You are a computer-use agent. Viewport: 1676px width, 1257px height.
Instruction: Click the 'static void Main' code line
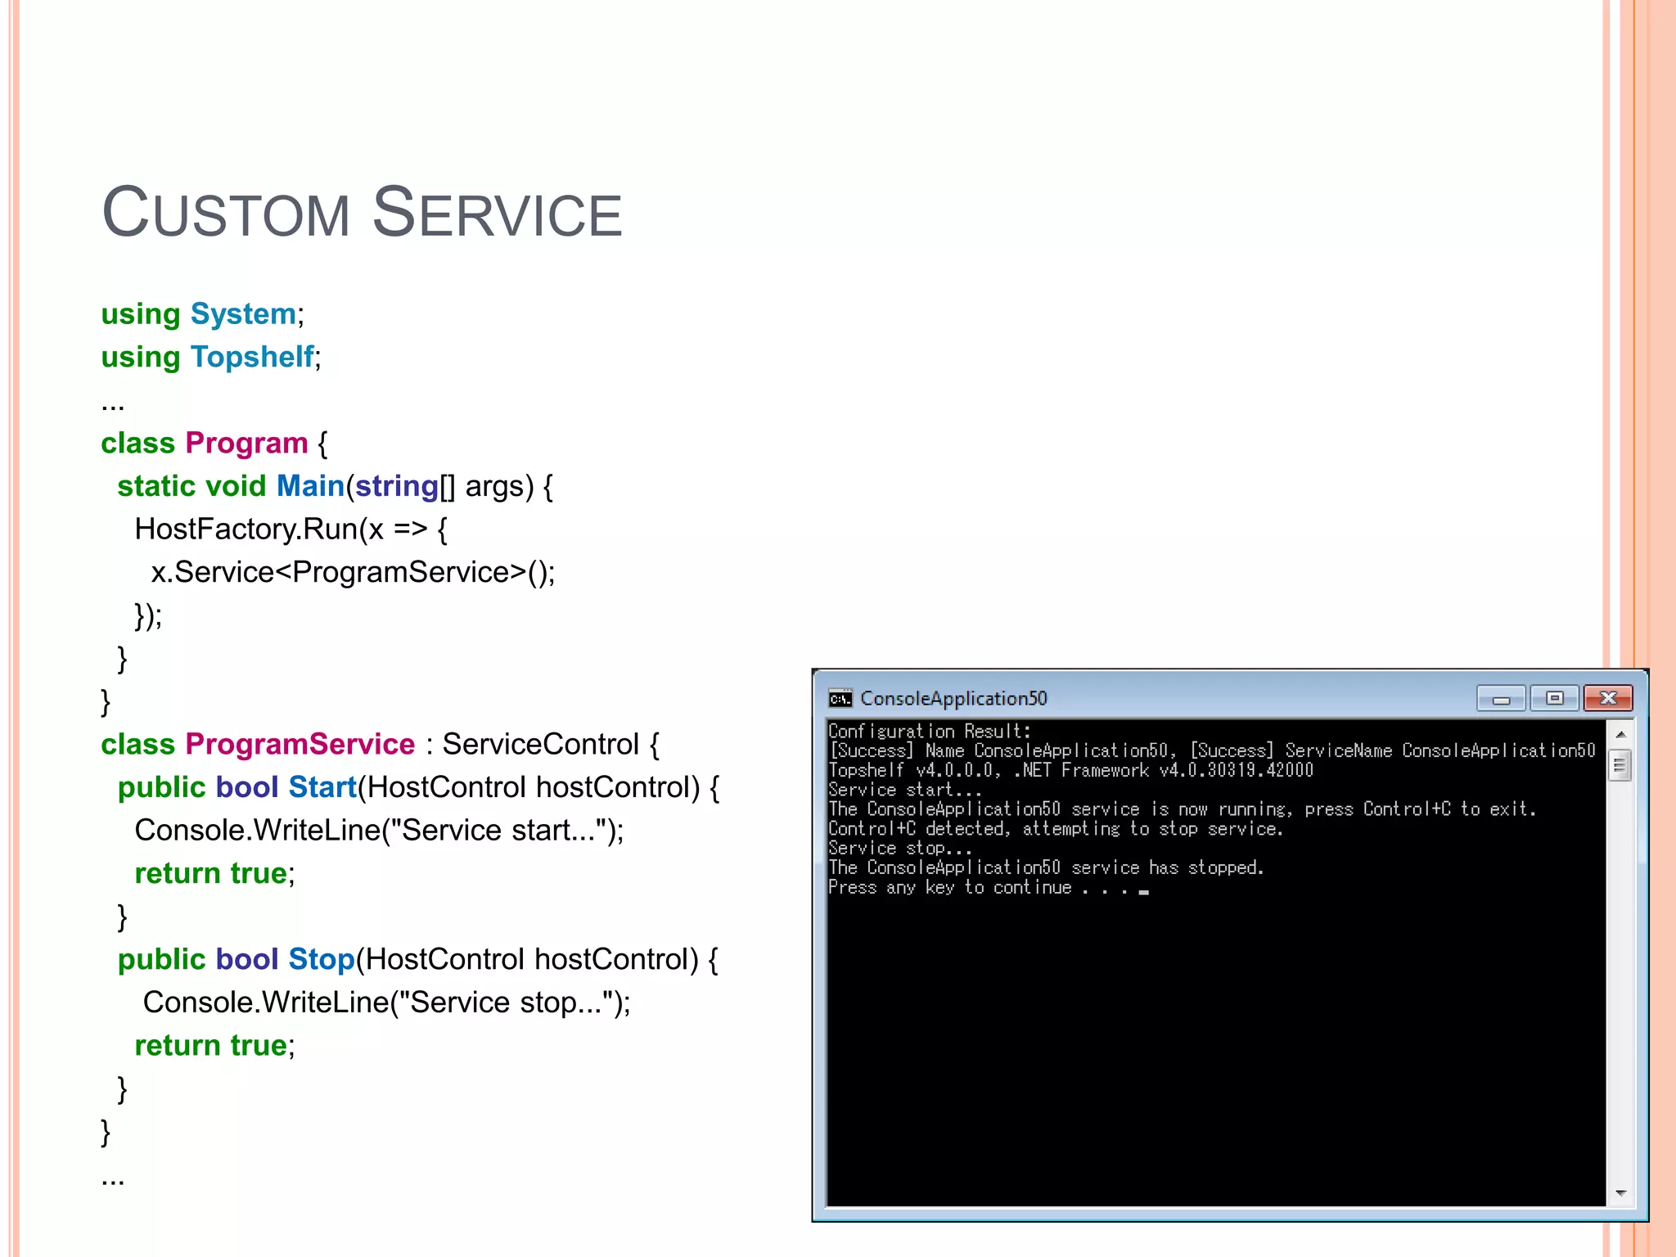tap(336, 487)
